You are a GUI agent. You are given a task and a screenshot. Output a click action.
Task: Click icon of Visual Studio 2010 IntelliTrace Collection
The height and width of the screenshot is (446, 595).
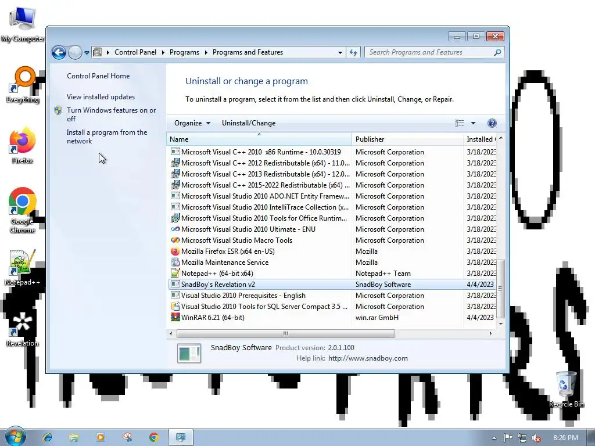click(175, 207)
